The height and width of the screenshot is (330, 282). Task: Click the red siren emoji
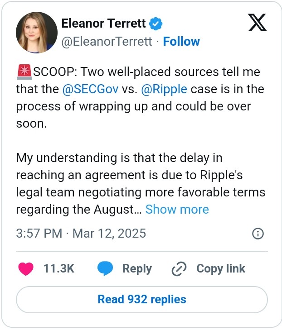pyautogui.click(x=24, y=72)
